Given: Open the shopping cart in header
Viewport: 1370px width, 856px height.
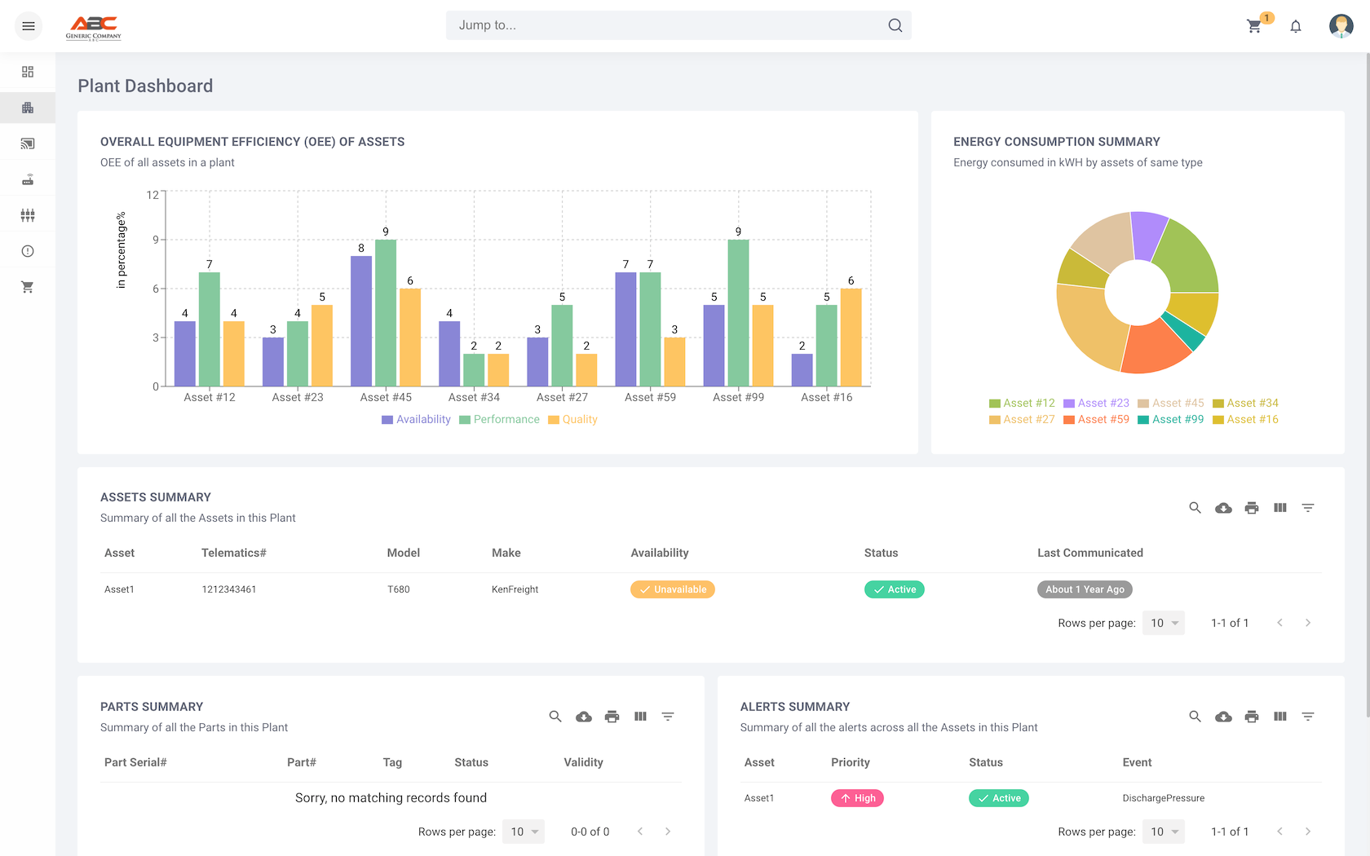Looking at the screenshot, I should [1254, 26].
